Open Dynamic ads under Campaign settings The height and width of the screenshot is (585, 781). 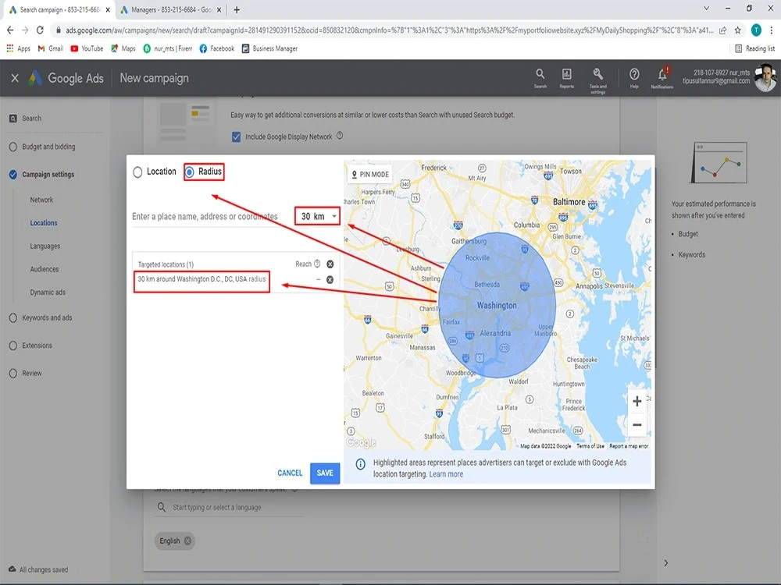(48, 292)
